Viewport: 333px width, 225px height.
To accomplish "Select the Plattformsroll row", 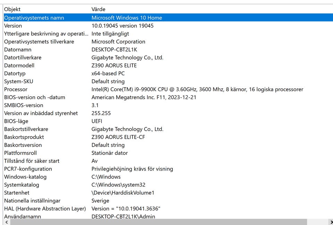I will point(20,153).
